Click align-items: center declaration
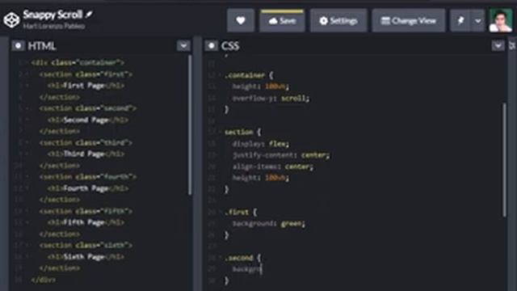The height and width of the screenshot is (291, 517). [273, 167]
